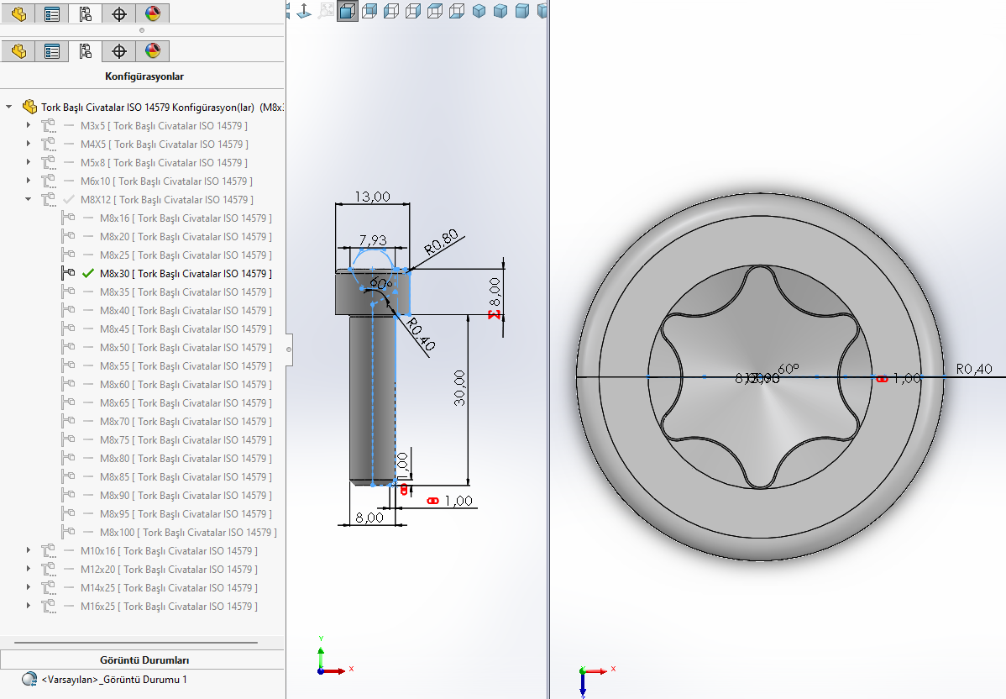Click the 30,00 length dimension
The image size is (1006, 699).
pos(459,388)
